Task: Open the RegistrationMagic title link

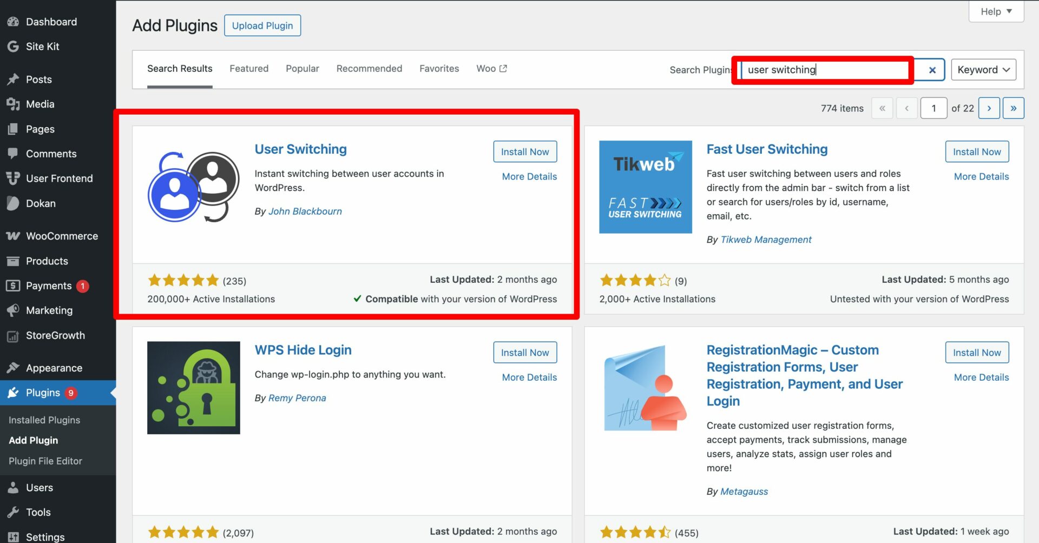Action: coord(805,375)
